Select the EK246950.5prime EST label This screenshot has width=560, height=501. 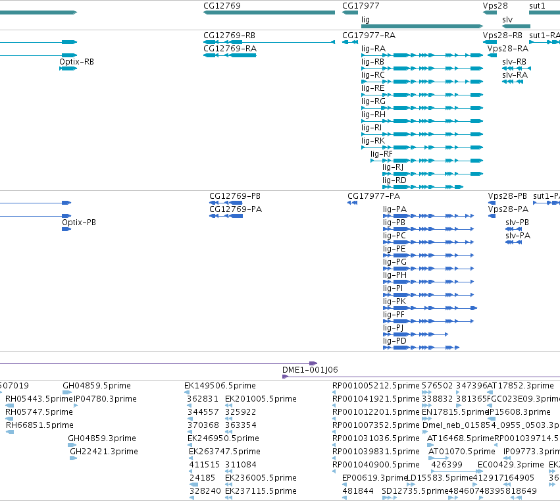pyautogui.click(x=223, y=439)
